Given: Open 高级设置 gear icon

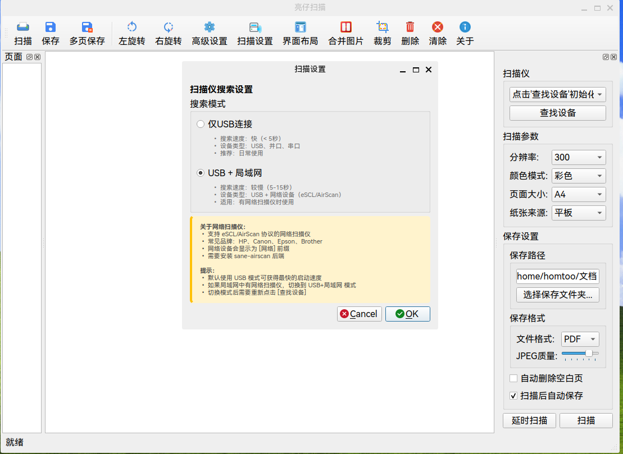Looking at the screenshot, I should [x=210, y=27].
